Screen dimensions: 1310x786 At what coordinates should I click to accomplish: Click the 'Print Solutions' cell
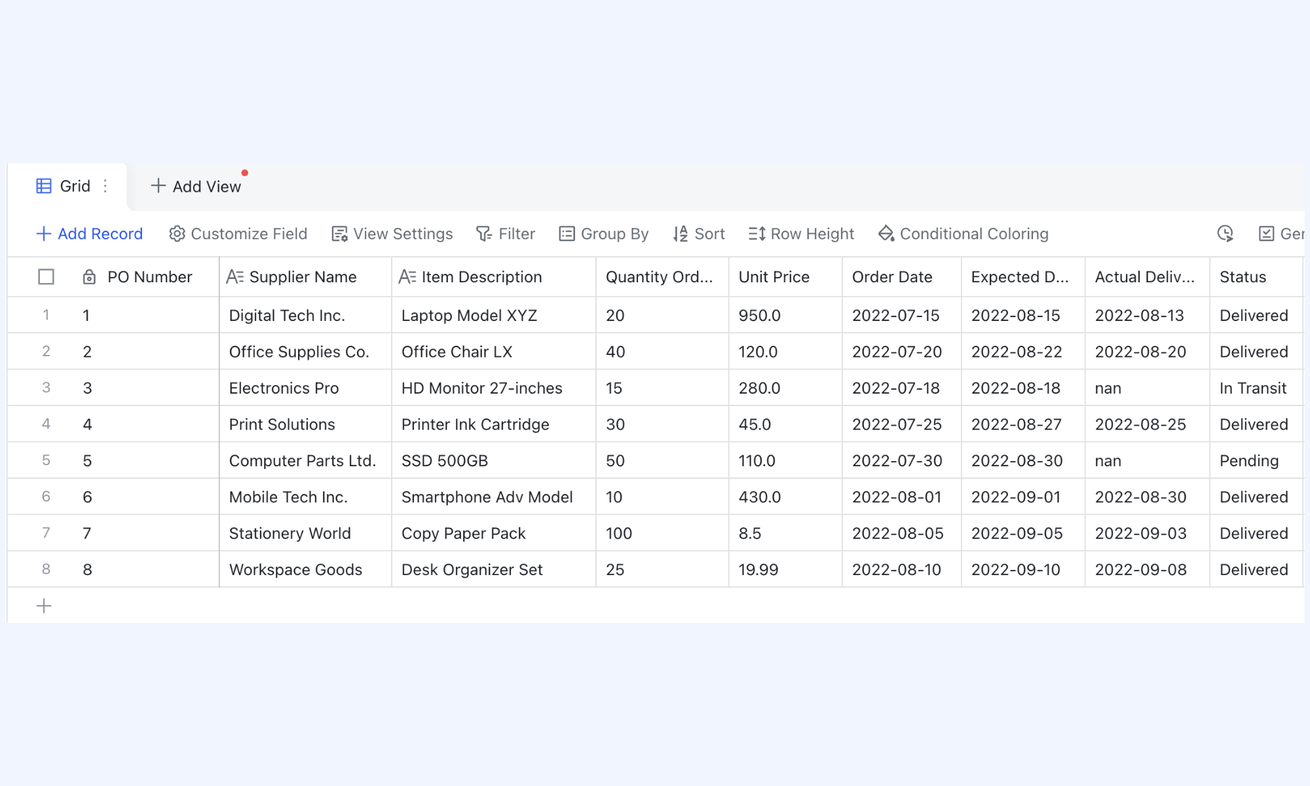pyautogui.click(x=305, y=424)
